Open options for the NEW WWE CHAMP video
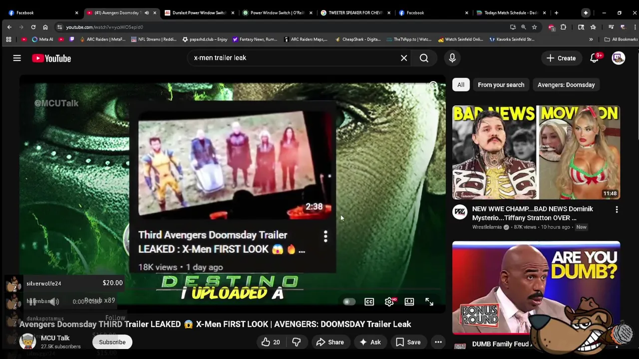The width and height of the screenshot is (639, 359). (x=617, y=210)
